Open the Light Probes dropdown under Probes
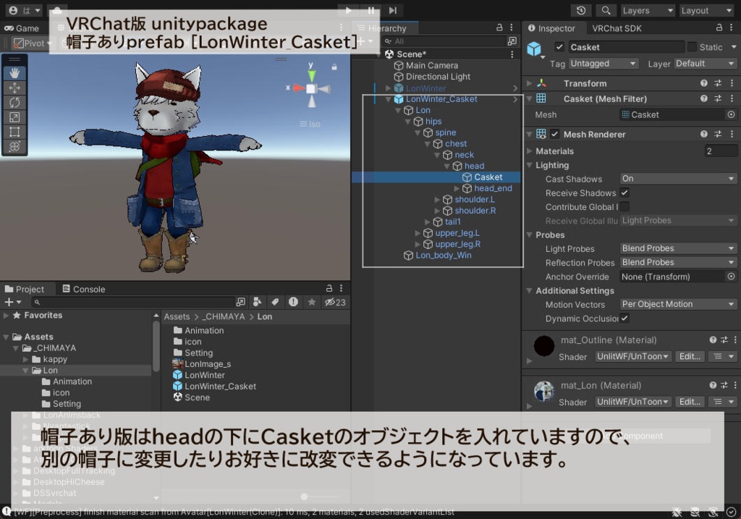This screenshot has height=519, width=741. point(678,248)
